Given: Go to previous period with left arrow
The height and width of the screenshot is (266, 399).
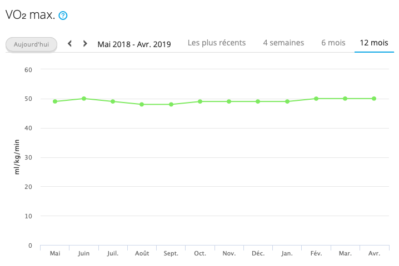Looking at the screenshot, I should coord(70,43).
